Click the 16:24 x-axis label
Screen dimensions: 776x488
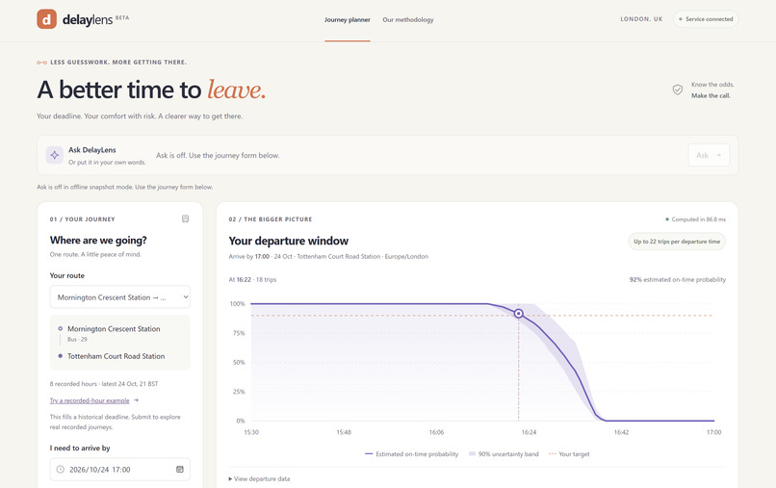(529, 432)
